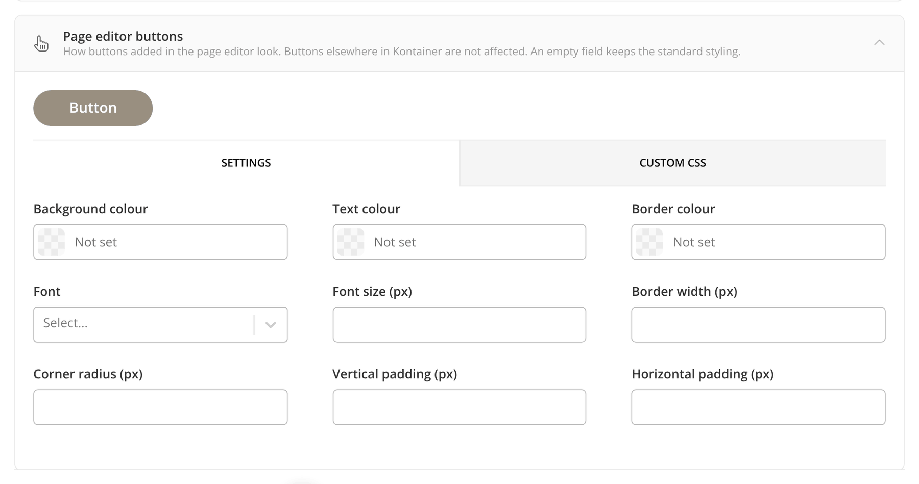This screenshot has width=919, height=484.
Task: Open the Font select dropdown
Action: click(160, 324)
